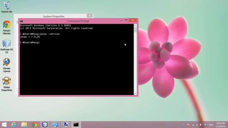This screenshot has width=228, height=128.
Task: Click the last 'C:\Users\Hong>' prompt line
Action: coord(30,43)
